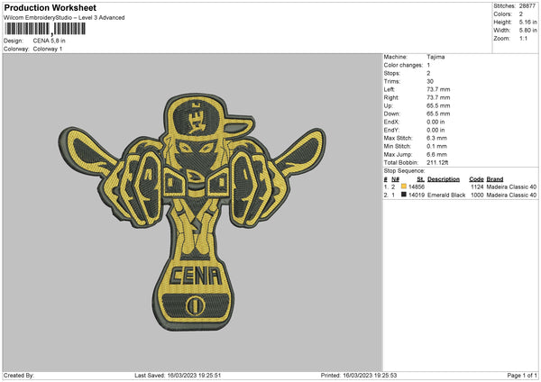Select the width value '5.80 in'
541x382 pixels.
point(527,31)
